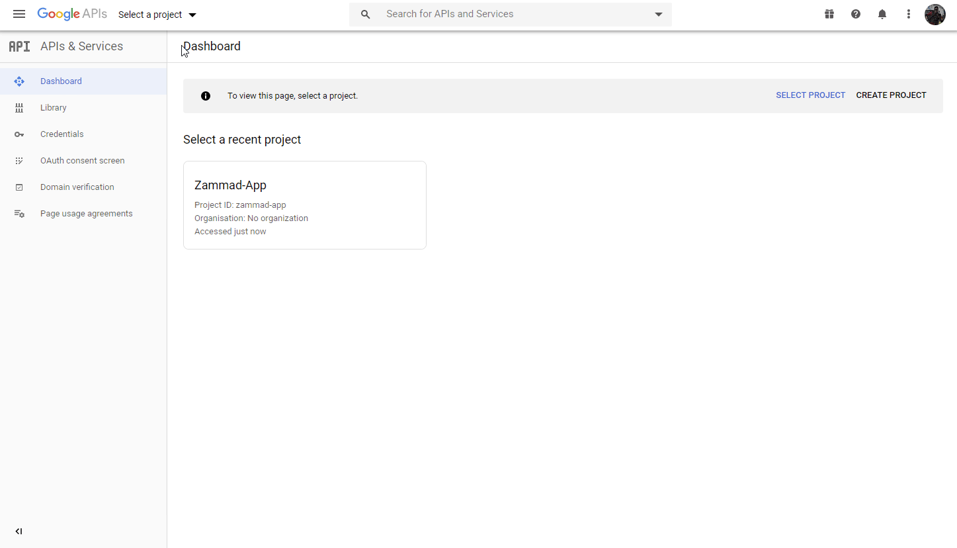This screenshot has width=957, height=548.
Task: Open the Zammad-App project card
Action: [305, 205]
